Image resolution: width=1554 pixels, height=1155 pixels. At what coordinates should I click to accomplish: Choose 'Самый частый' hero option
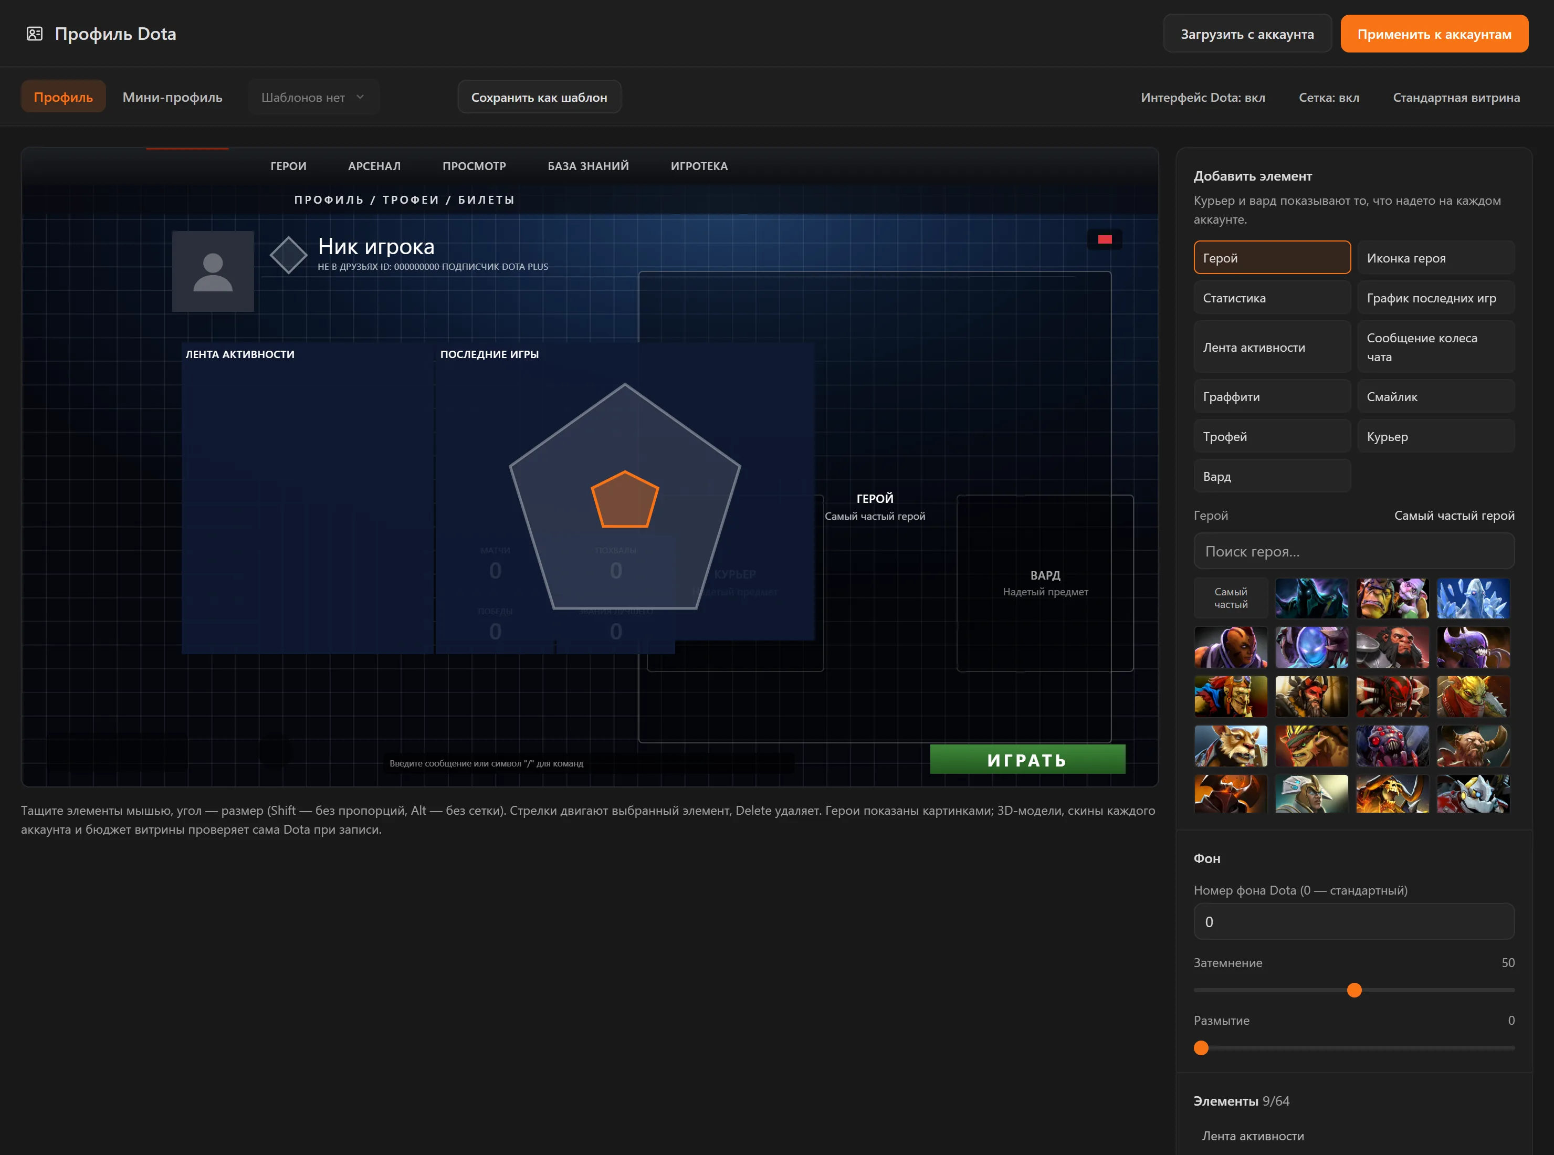tap(1230, 598)
